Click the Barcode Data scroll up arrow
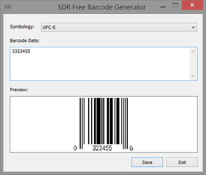Viewport: 206px width, 175px height. point(193,51)
